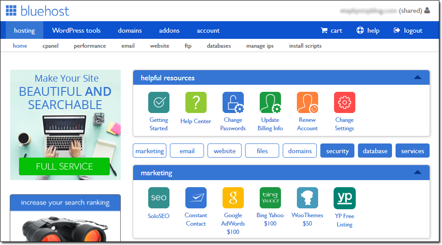Open the account tab

pyautogui.click(x=208, y=30)
